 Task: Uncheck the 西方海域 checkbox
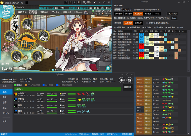[x=155, y=27]
